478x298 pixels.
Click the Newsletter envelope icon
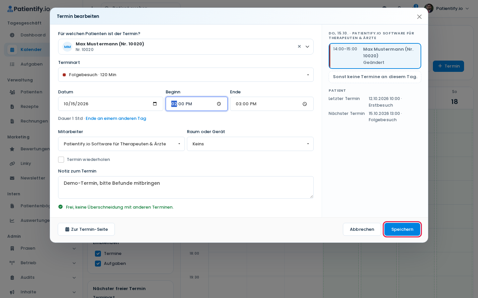pos(12,178)
